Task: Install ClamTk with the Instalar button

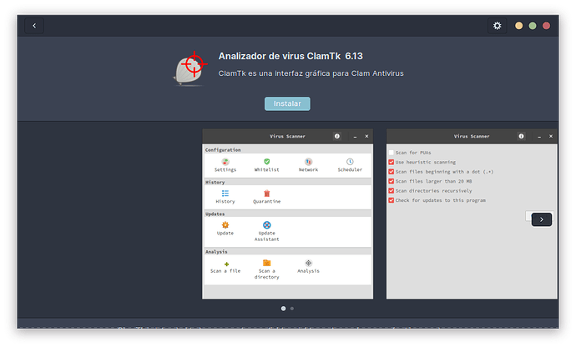Action: [287, 103]
